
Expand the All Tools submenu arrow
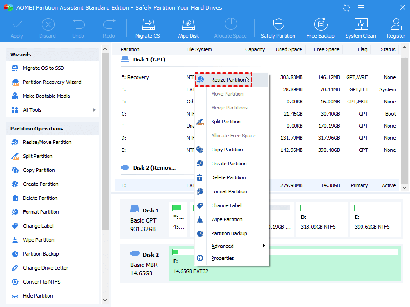coord(94,110)
